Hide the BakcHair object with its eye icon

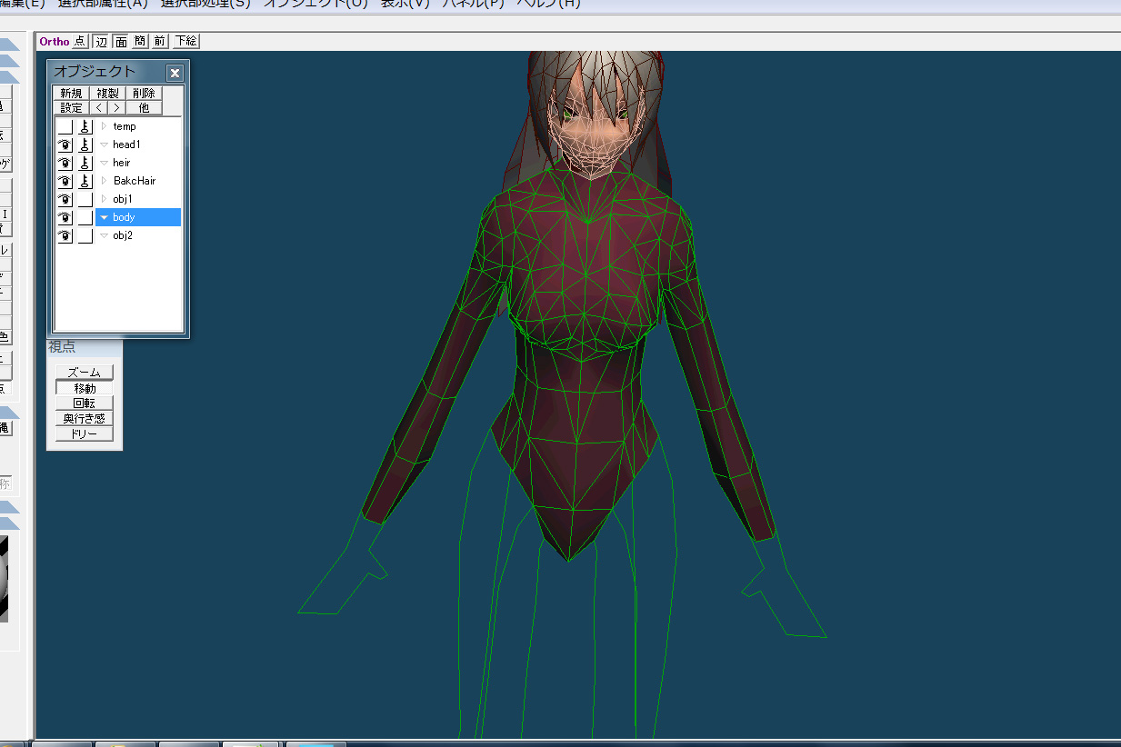point(65,181)
